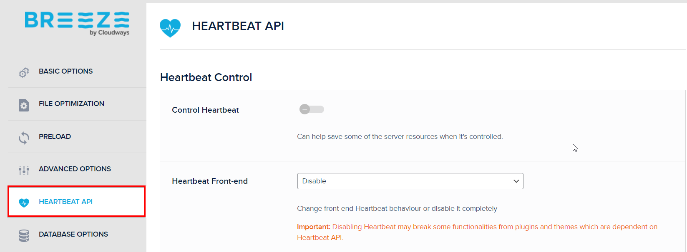
Task: Switch to Database Options label
Action: (x=73, y=234)
